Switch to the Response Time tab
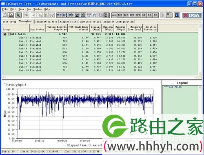 point(69,22)
